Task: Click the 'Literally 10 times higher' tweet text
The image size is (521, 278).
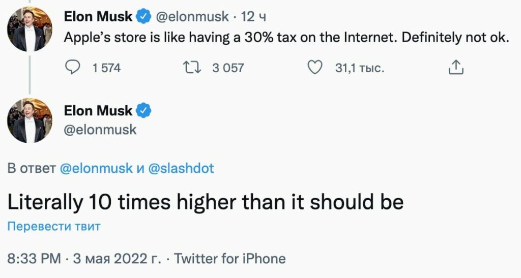Action: pos(205,202)
